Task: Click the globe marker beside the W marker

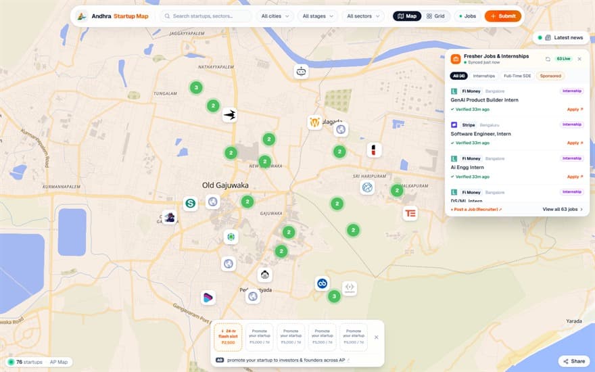Action: [x=341, y=130]
